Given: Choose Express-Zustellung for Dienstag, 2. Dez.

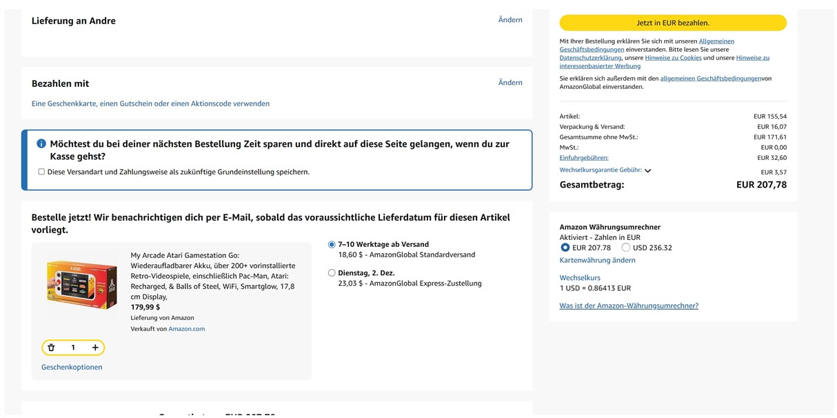Looking at the screenshot, I should 332,273.
